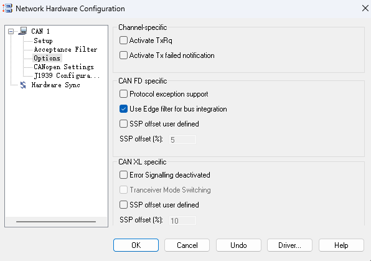Check CAN XL SSP offset user defined
371x261 pixels.
(123, 205)
